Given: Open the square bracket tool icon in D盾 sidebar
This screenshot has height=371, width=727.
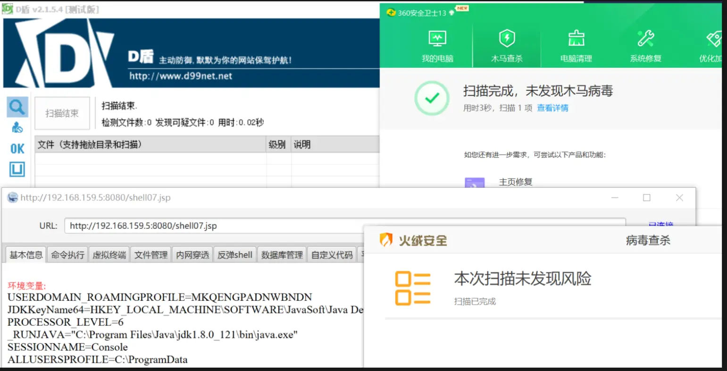Looking at the screenshot, I should 17,169.
